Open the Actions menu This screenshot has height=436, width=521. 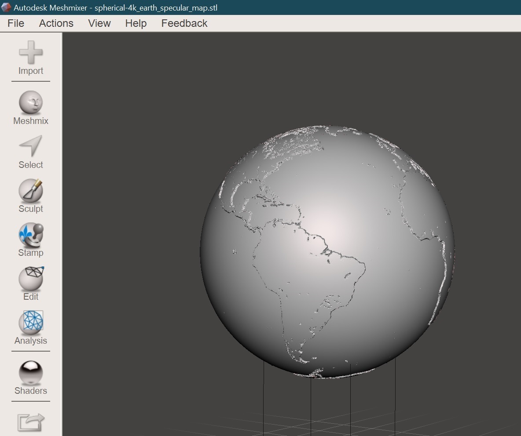click(56, 23)
